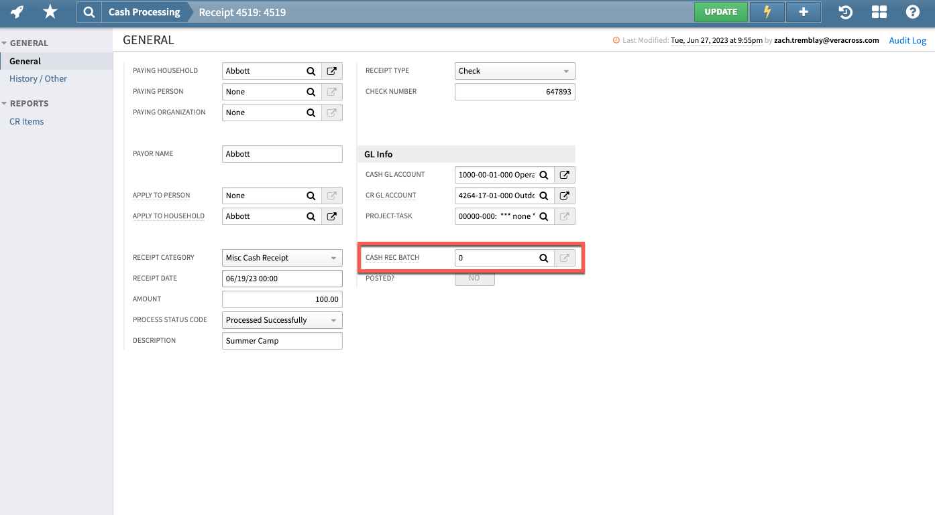The image size is (935, 515).
Task: Click the rocket launch icon in the top bar
Action: click(x=16, y=11)
